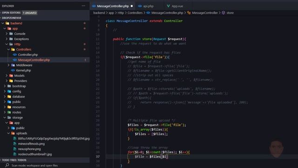Viewport: 298px width, 168px height.
Task: Collapse the app folder under storage
Action: tap(7, 123)
